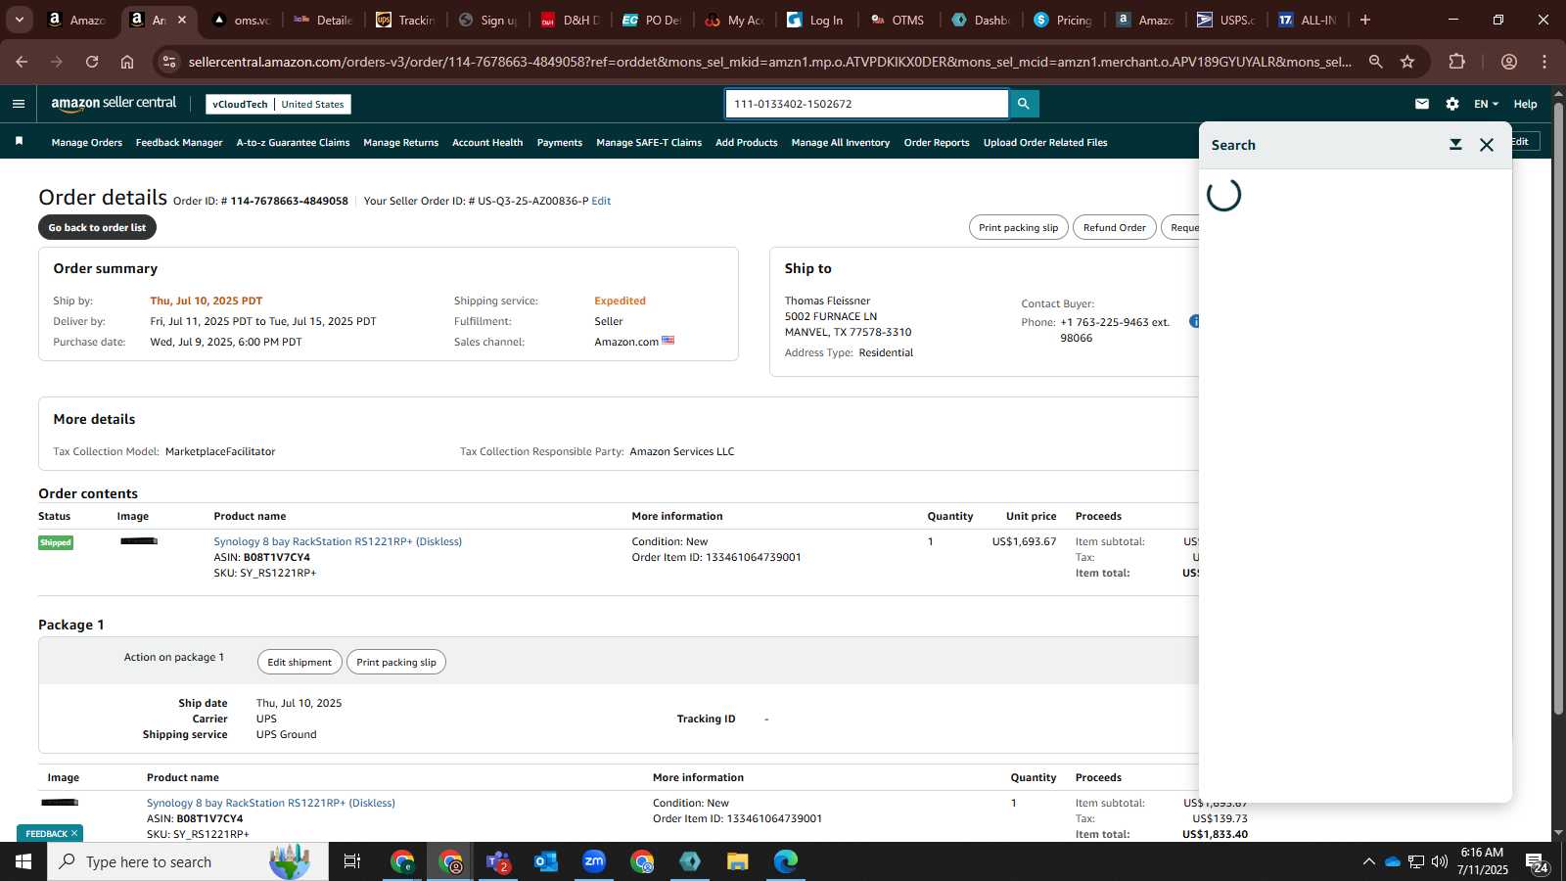Print packing slip for package 1
This screenshot has width=1566, height=881.
tap(396, 662)
